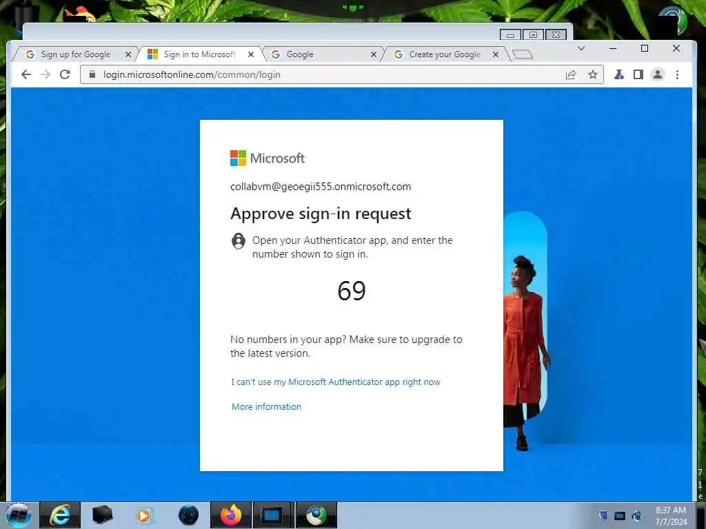Image resolution: width=706 pixels, height=529 pixels.
Task: Go back using the browser back arrow
Action: (26, 74)
